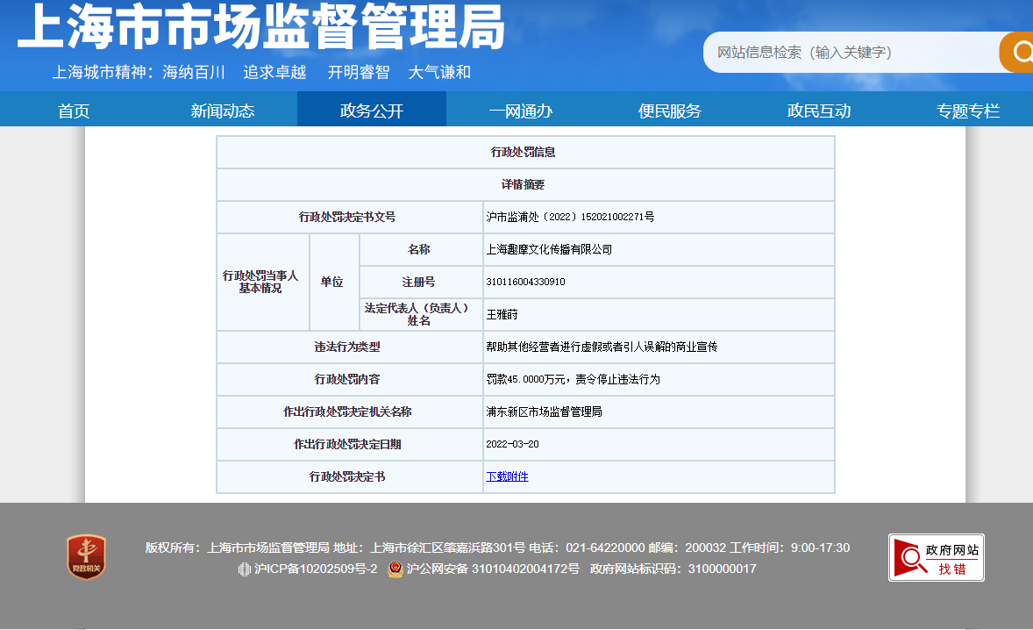
Task: Open the 首页 navigation tab
Action: point(74,111)
